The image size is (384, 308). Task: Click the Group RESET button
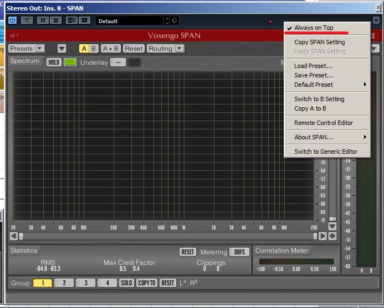pyautogui.click(x=168, y=283)
